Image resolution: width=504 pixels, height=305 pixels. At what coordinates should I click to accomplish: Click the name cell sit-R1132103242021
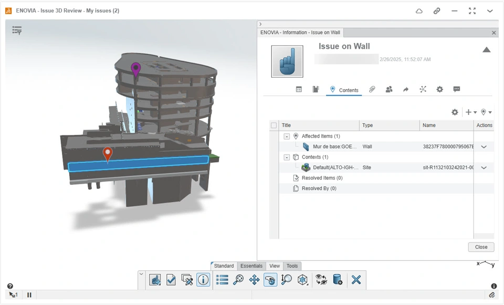pyautogui.click(x=448, y=167)
